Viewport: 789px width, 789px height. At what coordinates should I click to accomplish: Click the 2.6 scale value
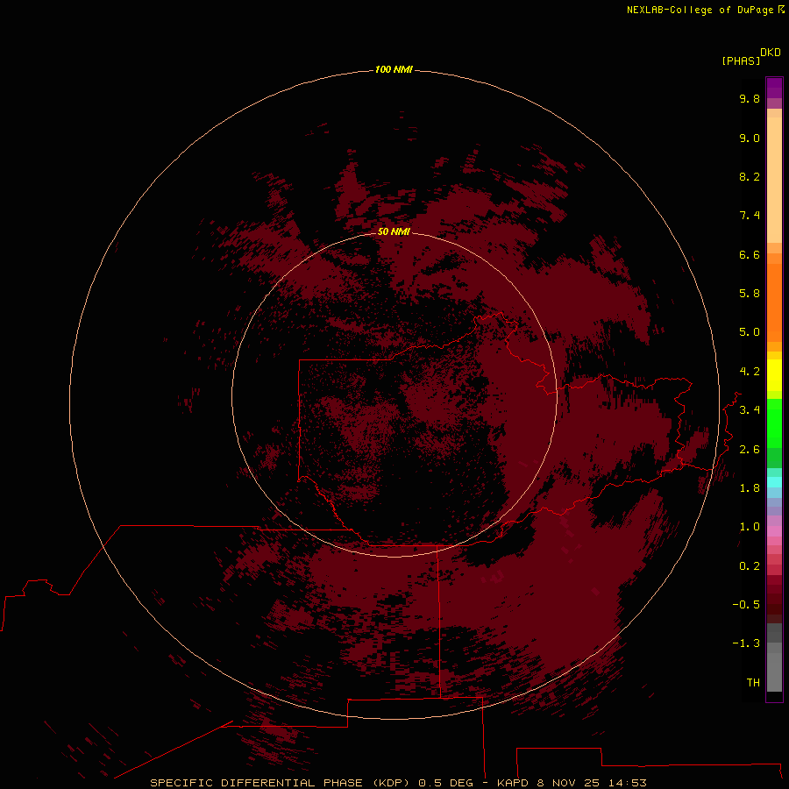tap(750, 450)
